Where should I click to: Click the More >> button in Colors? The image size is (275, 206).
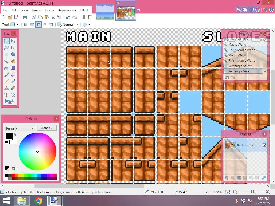pyautogui.click(x=47, y=128)
